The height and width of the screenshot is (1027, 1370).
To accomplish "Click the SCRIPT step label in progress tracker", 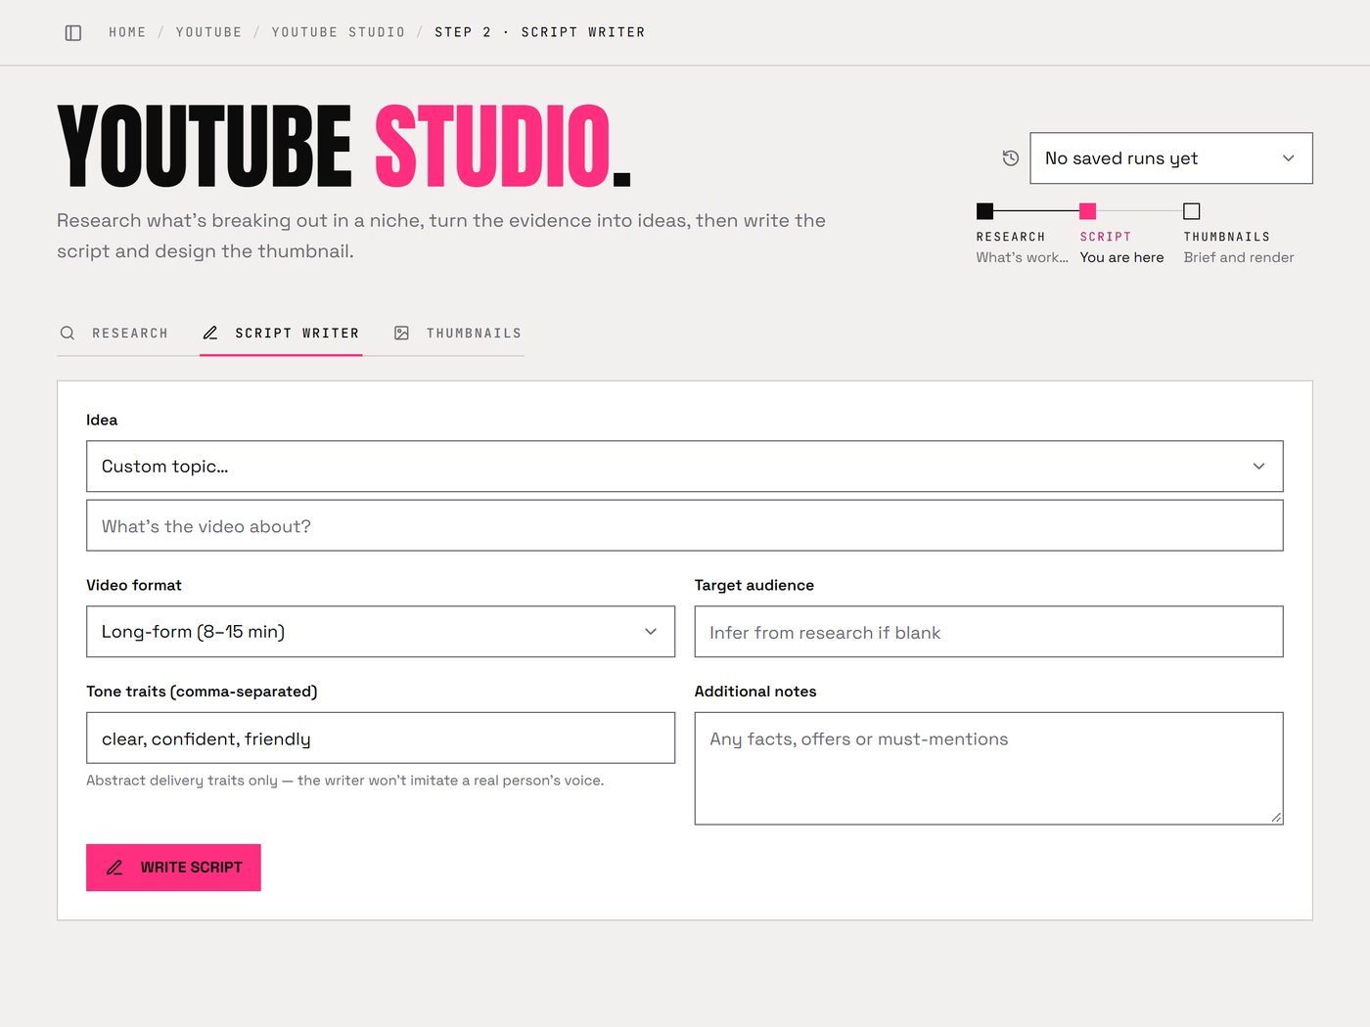I will tap(1106, 237).
